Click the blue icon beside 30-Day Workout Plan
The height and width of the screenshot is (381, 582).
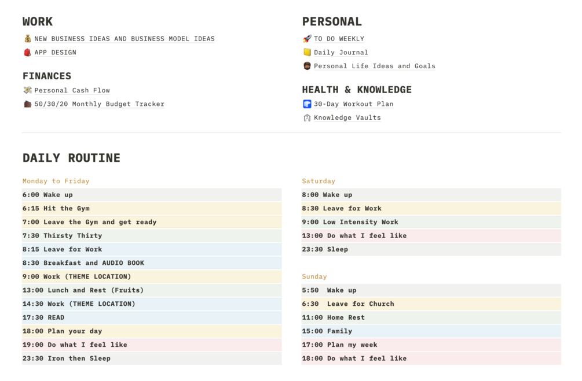(x=307, y=104)
